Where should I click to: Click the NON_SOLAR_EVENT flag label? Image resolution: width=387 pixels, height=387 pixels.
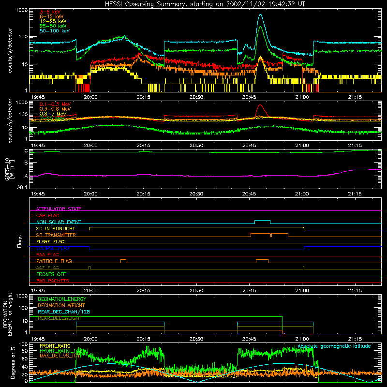pos(59,222)
